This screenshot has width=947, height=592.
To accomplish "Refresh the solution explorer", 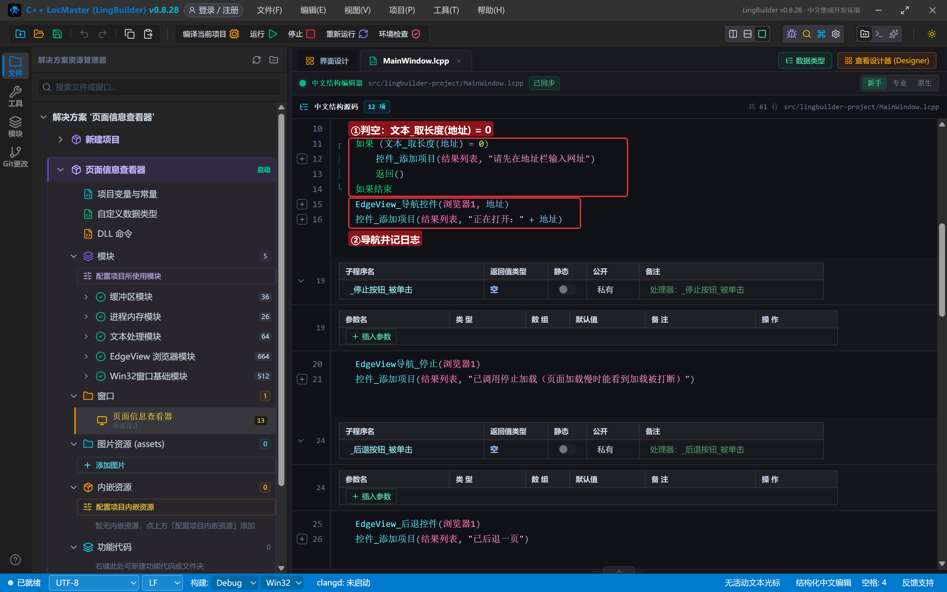I will pyautogui.click(x=257, y=60).
